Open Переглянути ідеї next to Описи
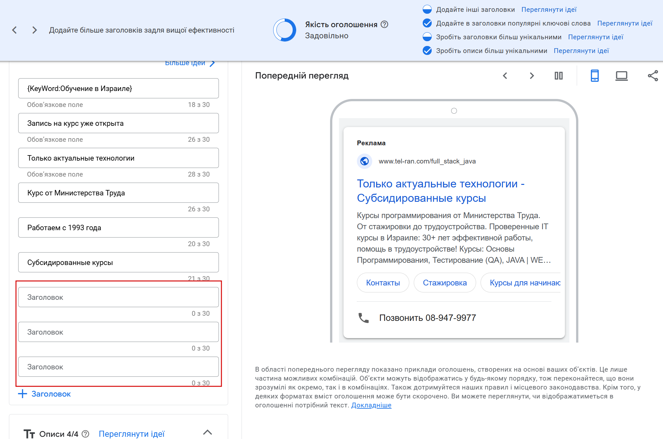Screen dimensions: 663x439 click(132, 434)
